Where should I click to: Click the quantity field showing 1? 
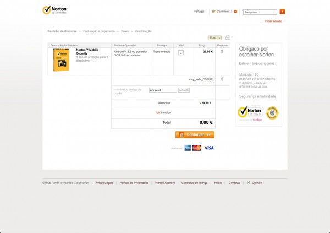click(x=181, y=52)
